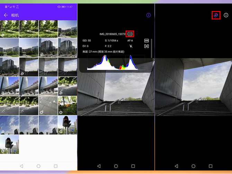This screenshot has width=232, height=174.
Task: Click the RGB histogram graph in photo details
Action: (113, 63)
